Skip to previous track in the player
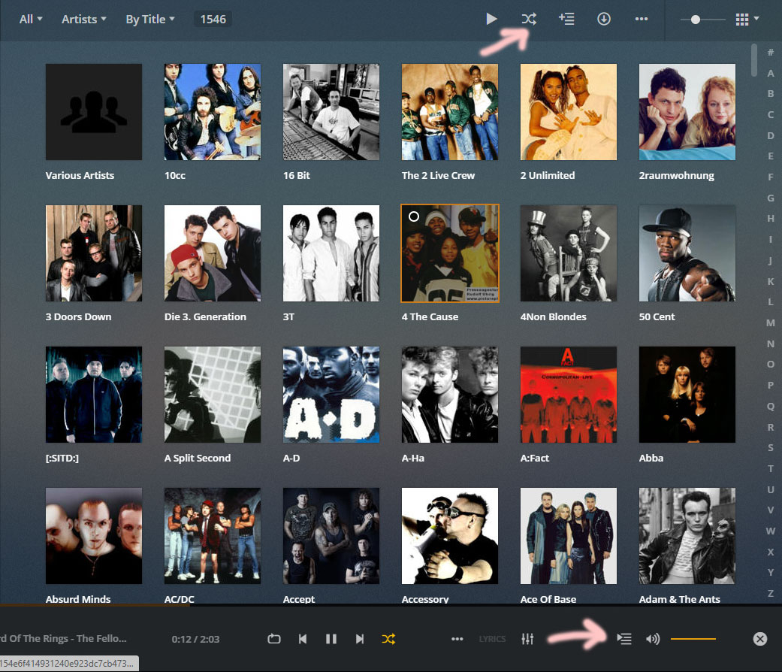 click(x=303, y=639)
